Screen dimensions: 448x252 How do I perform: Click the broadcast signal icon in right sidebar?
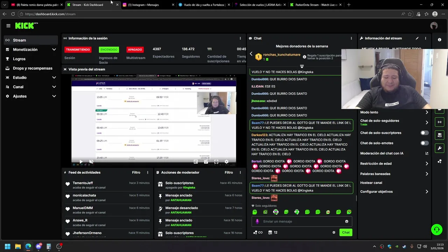[x=440, y=122]
